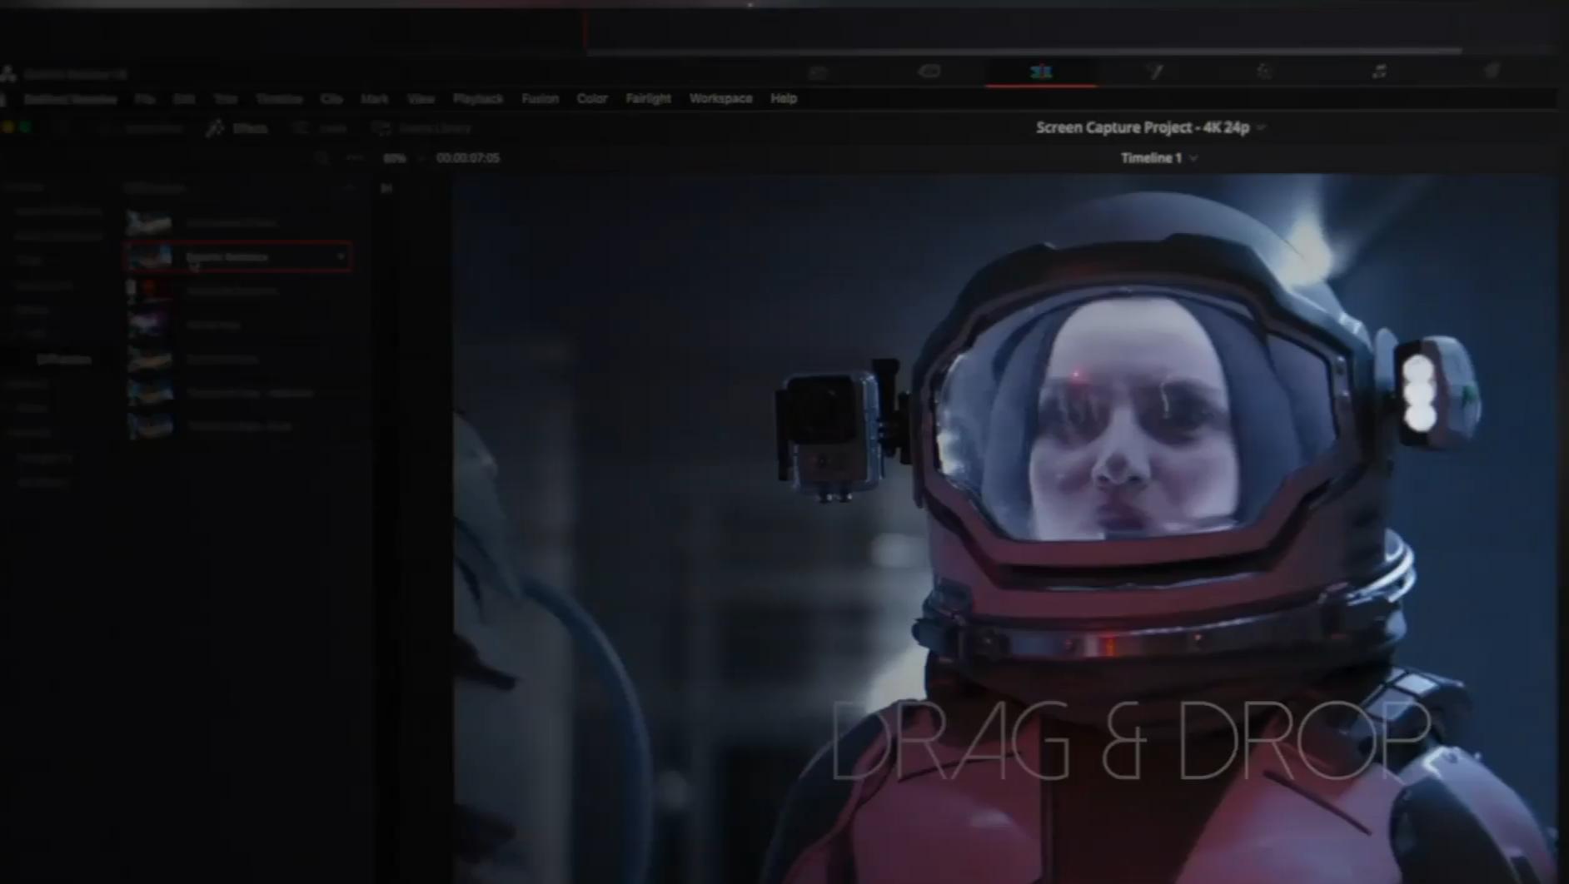The width and height of the screenshot is (1569, 884).
Task: Open the Playback menu
Action: tap(478, 98)
